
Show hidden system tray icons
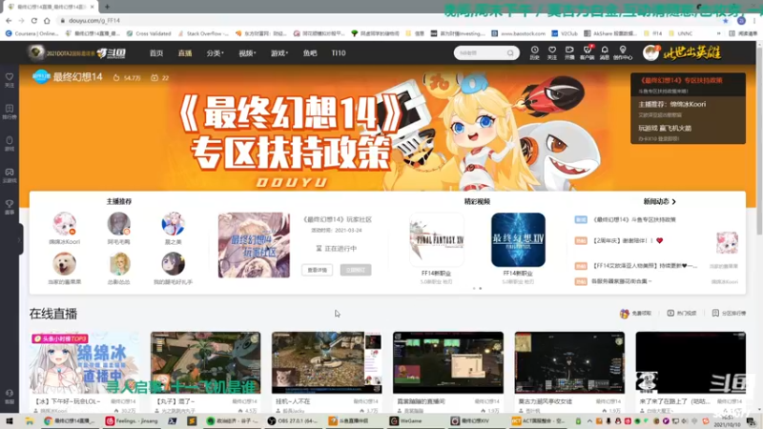(x=588, y=420)
